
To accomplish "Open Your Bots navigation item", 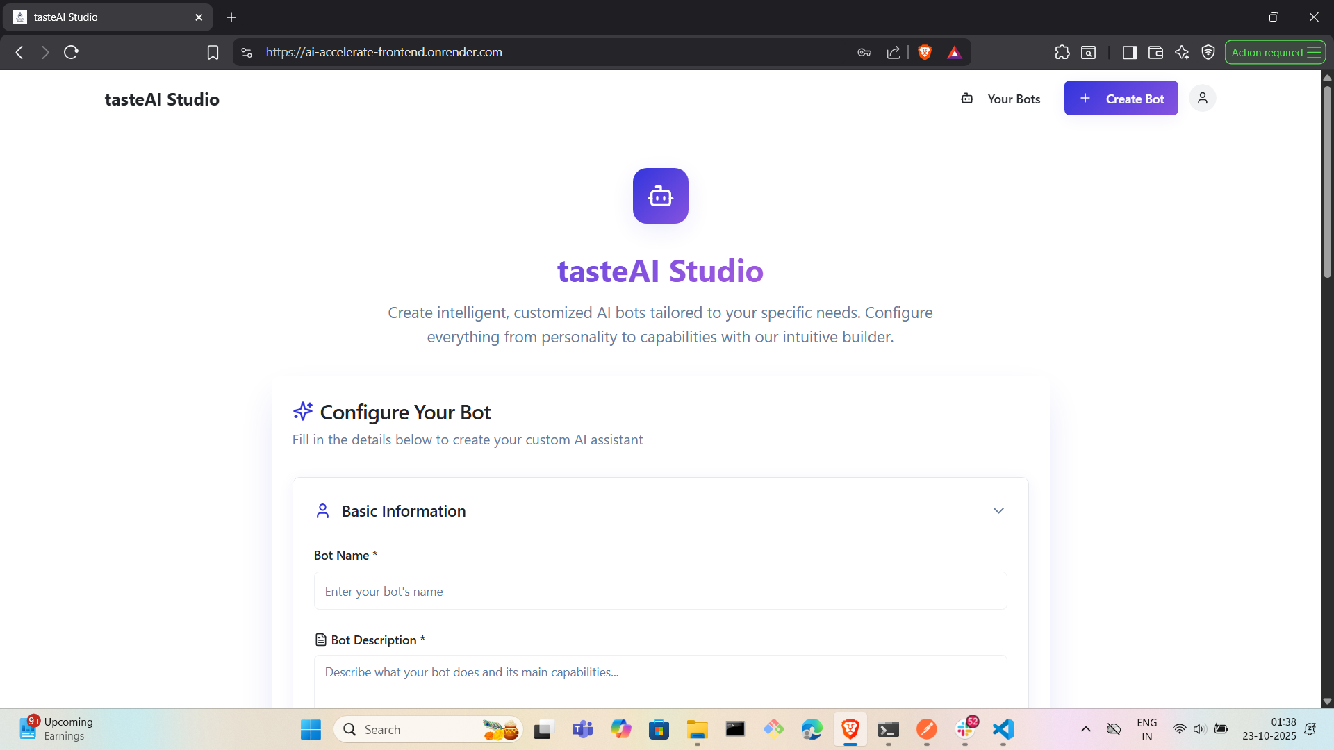I will click(x=1001, y=99).
